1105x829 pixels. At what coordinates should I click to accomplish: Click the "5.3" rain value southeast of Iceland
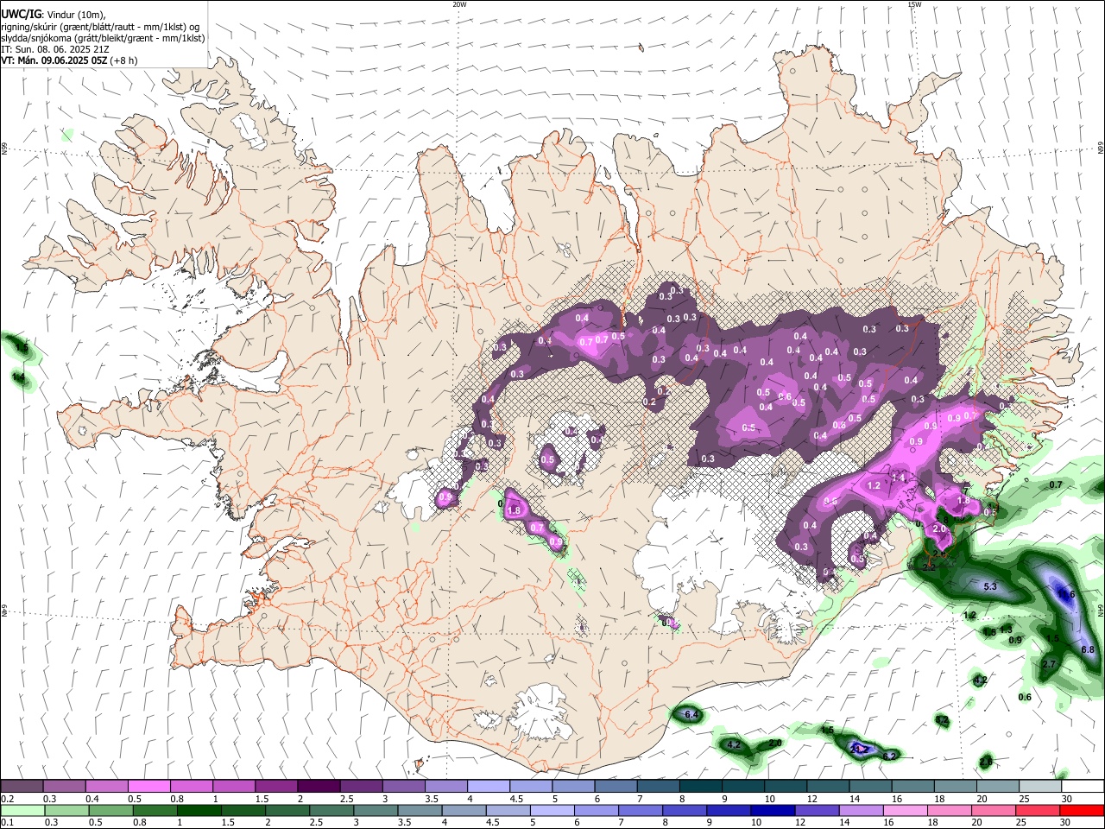(990, 586)
